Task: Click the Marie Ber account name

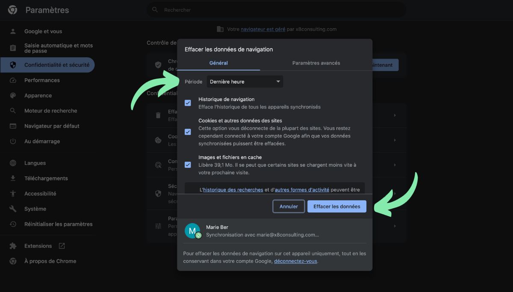Action: [x=217, y=227]
